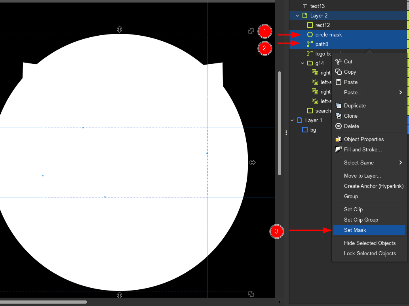This screenshot has width=409, height=306.
Task: Click the rectangle icon beside search item
Action: (310, 111)
